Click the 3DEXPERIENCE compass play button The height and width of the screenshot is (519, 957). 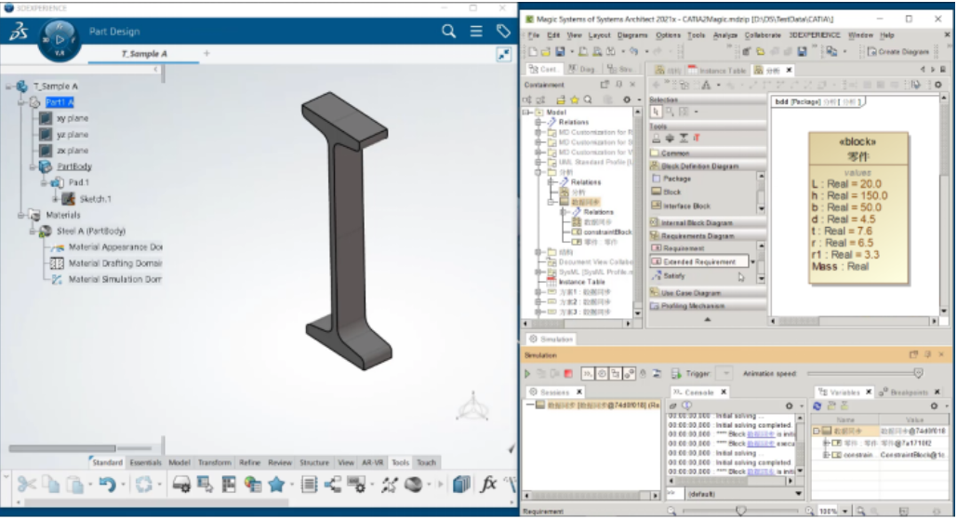[x=60, y=40]
